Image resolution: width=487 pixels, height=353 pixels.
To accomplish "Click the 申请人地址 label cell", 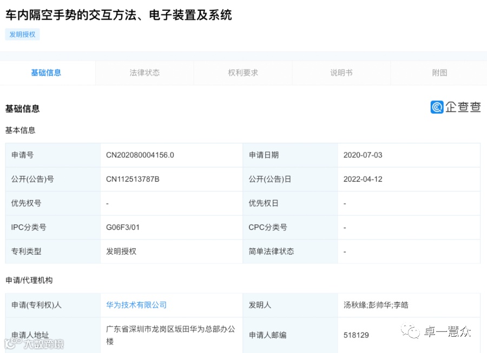I will click(53, 335).
